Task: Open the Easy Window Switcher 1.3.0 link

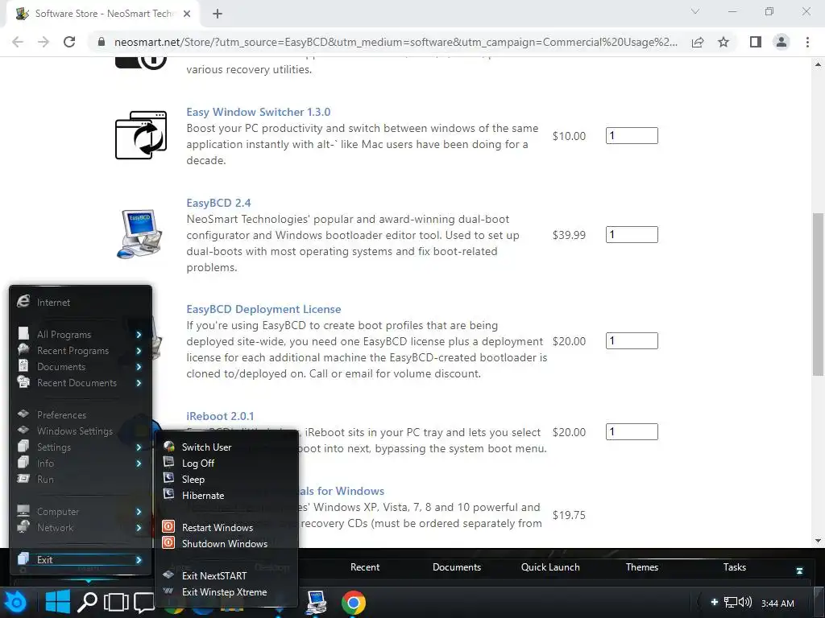Action: (x=259, y=112)
